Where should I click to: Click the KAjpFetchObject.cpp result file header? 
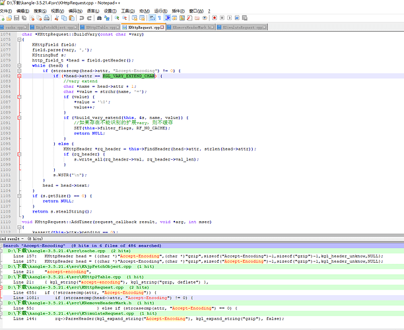point(81,267)
